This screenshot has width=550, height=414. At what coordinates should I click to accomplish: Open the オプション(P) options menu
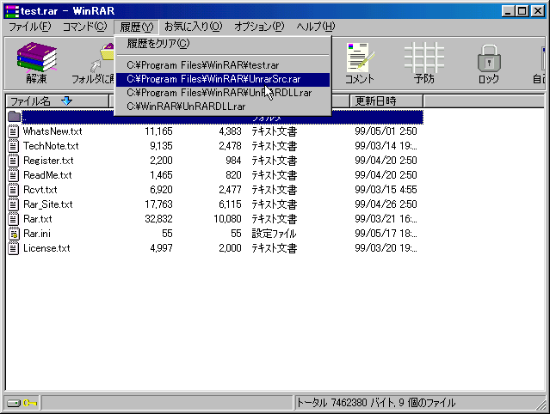coord(259,27)
